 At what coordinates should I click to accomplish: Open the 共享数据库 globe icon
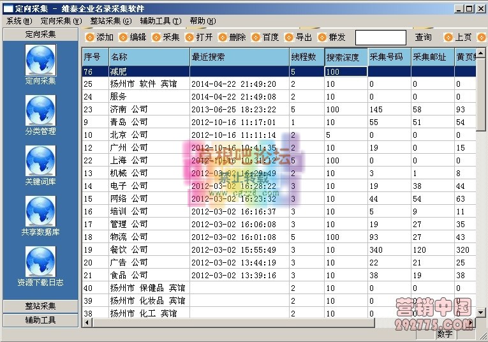click(x=40, y=211)
